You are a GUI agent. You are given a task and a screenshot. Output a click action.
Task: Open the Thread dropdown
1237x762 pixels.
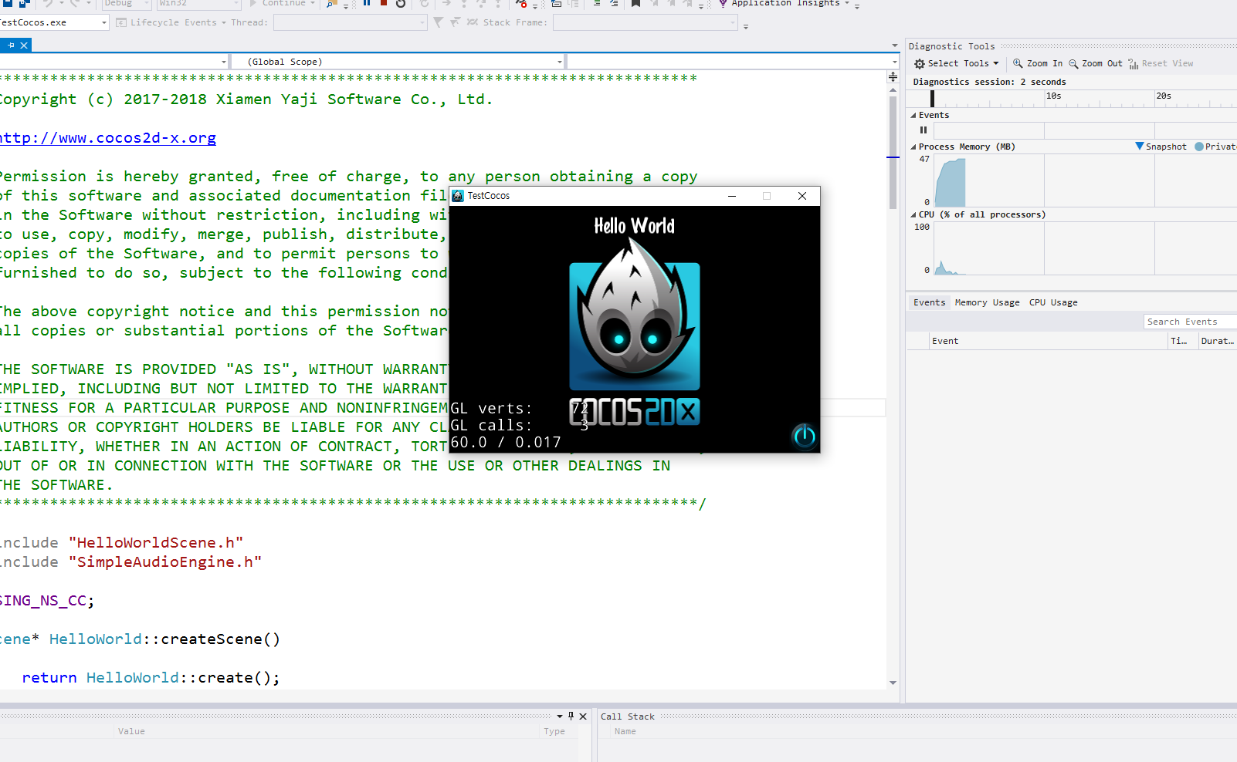click(422, 23)
